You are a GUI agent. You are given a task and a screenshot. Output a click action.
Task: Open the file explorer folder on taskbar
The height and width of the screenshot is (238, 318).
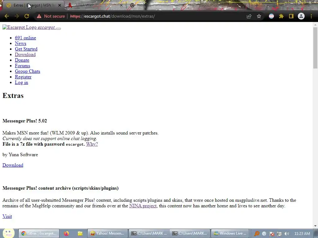pyautogui.click(x=80, y=233)
